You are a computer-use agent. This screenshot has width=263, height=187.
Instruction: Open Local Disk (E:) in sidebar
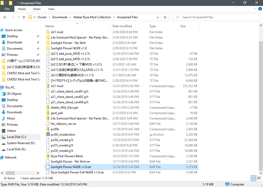point(16,149)
